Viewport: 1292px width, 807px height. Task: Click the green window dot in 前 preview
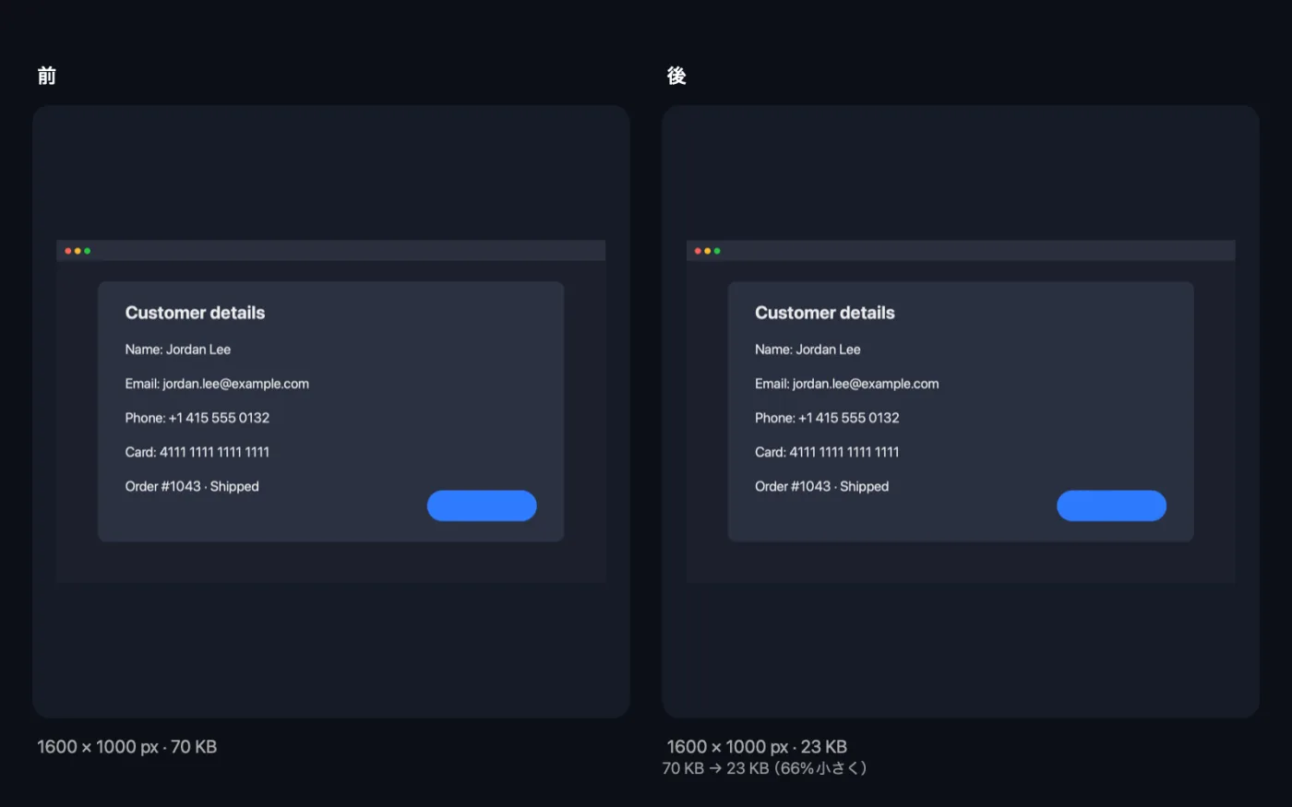88,251
